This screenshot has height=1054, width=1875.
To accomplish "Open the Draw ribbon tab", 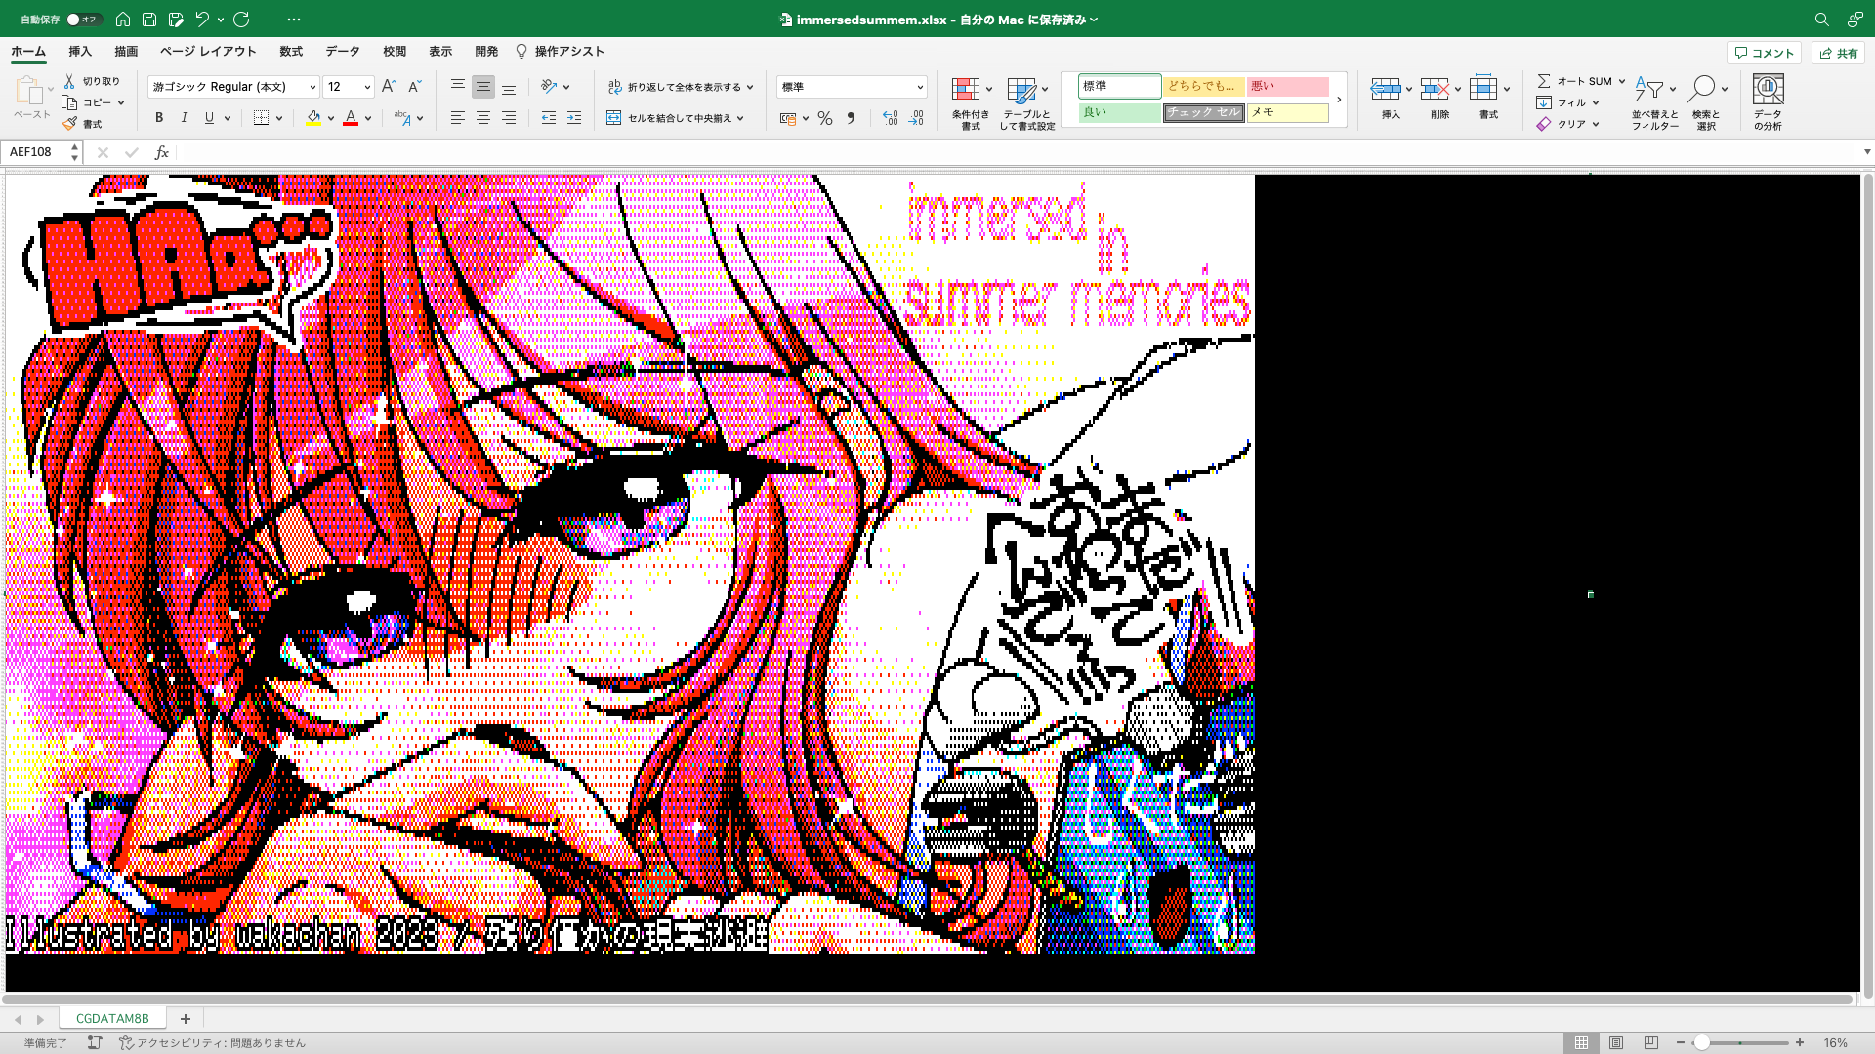I will click(126, 51).
